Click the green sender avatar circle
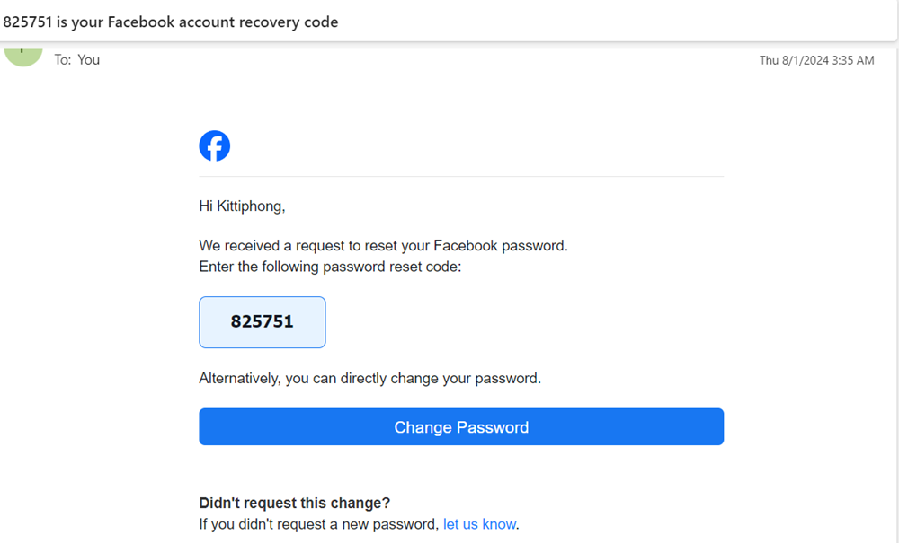 tap(23, 54)
